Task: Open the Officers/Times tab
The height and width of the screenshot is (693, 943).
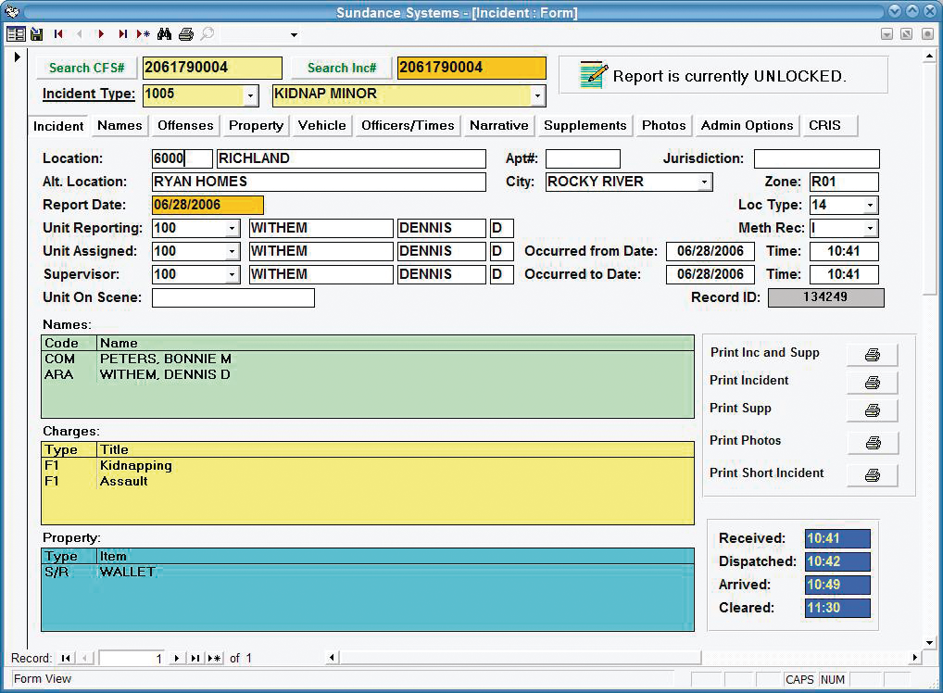Action: pos(408,125)
